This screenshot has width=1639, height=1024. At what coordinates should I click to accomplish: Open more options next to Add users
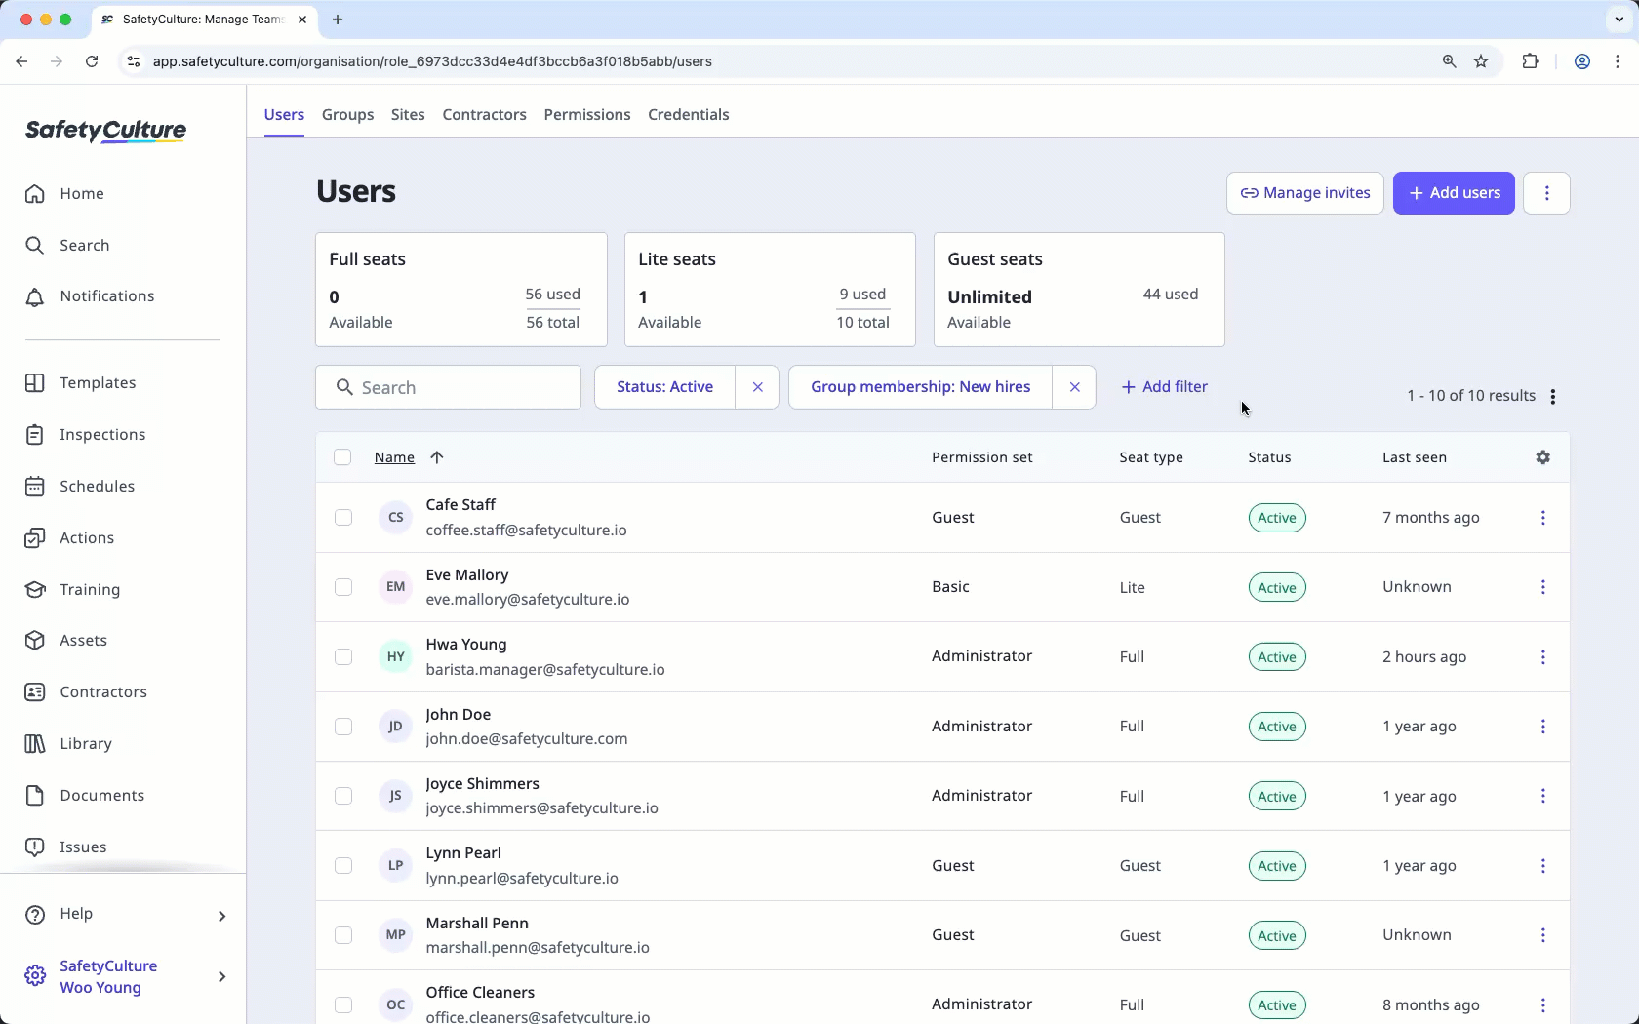(1546, 193)
